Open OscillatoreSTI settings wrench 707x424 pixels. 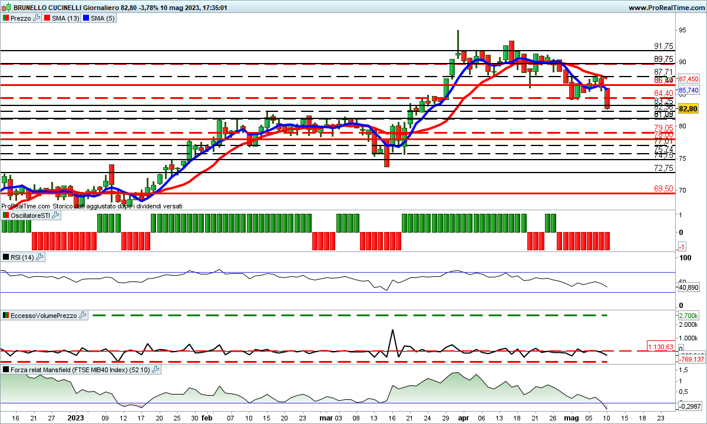click(56, 216)
